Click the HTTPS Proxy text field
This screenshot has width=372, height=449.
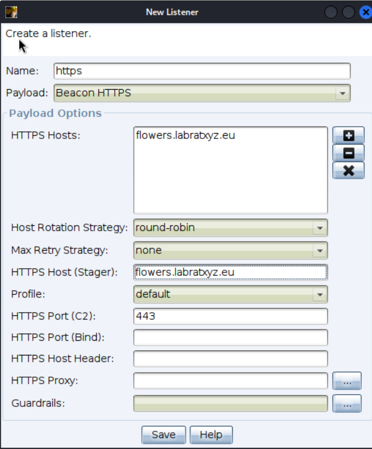point(230,381)
